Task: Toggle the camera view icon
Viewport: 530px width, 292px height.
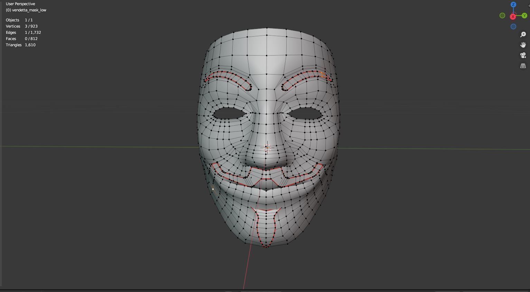Action: pyautogui.click(x=523, y=55)
